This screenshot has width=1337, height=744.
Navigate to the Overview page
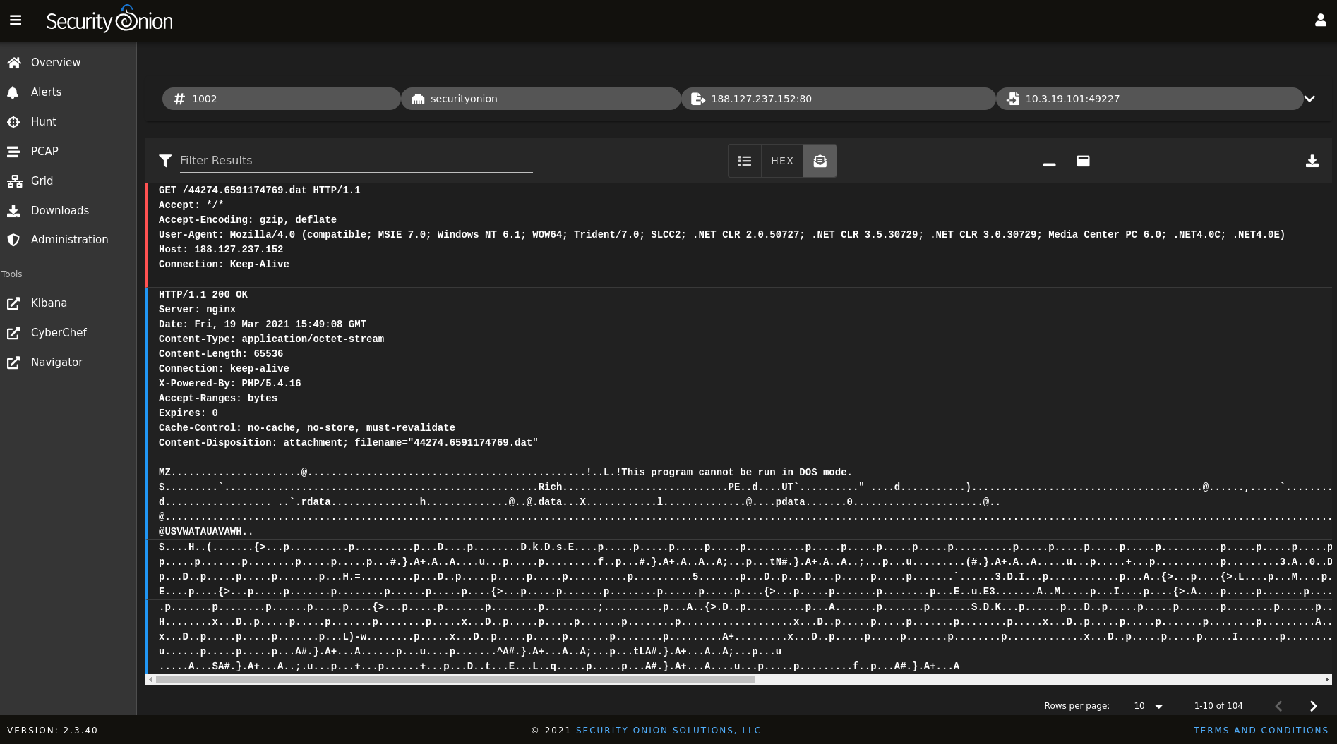point(54,62)
